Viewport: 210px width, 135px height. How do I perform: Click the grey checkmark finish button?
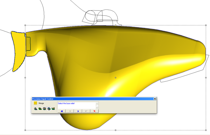(x=86, y=111)
